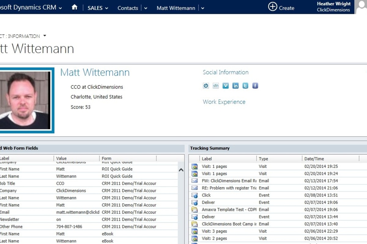Click the icon beside Visit: 2 pages
The width and height of the screenshot is (367, 244).
195,239
